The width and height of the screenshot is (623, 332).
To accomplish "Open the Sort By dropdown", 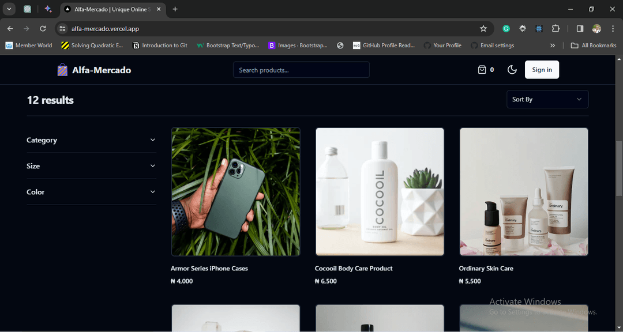I will point(547,99).
